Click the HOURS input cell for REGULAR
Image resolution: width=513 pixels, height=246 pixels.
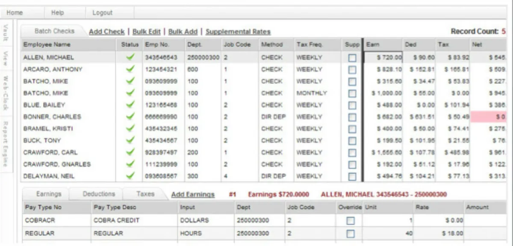pos(206,234)
